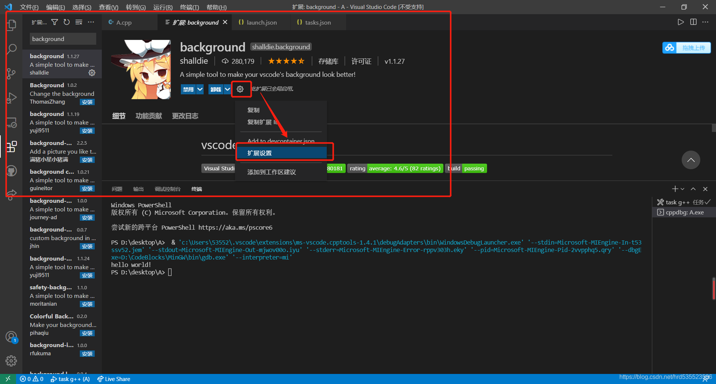
Task: Install ThomasZhang's Background extension
Action: coord(87,102)
